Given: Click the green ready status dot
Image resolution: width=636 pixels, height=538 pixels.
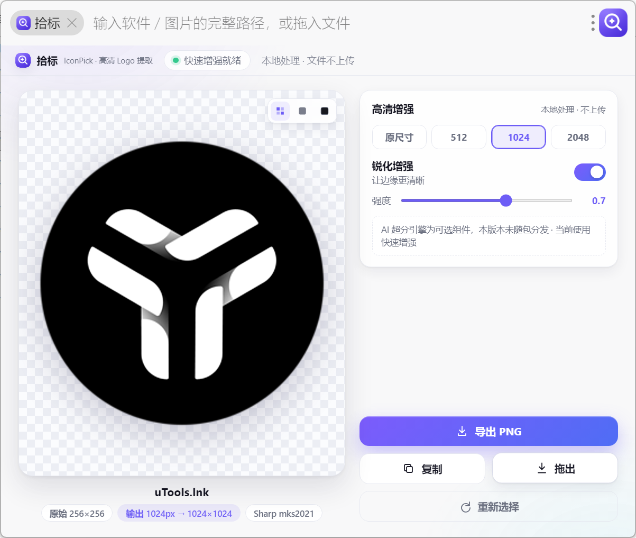Looking at the screenshot, I should pyautogui.click(x=176, y=60).
